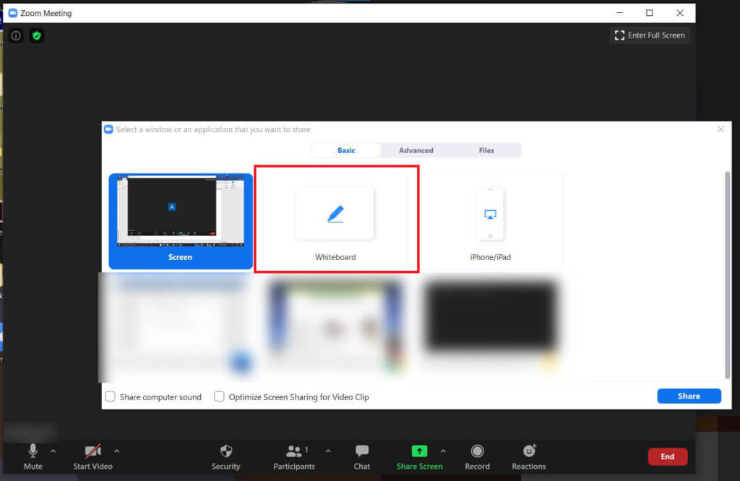740x481 pixels.
Task: Open the Security menu
Action: [x=226, y=456]
